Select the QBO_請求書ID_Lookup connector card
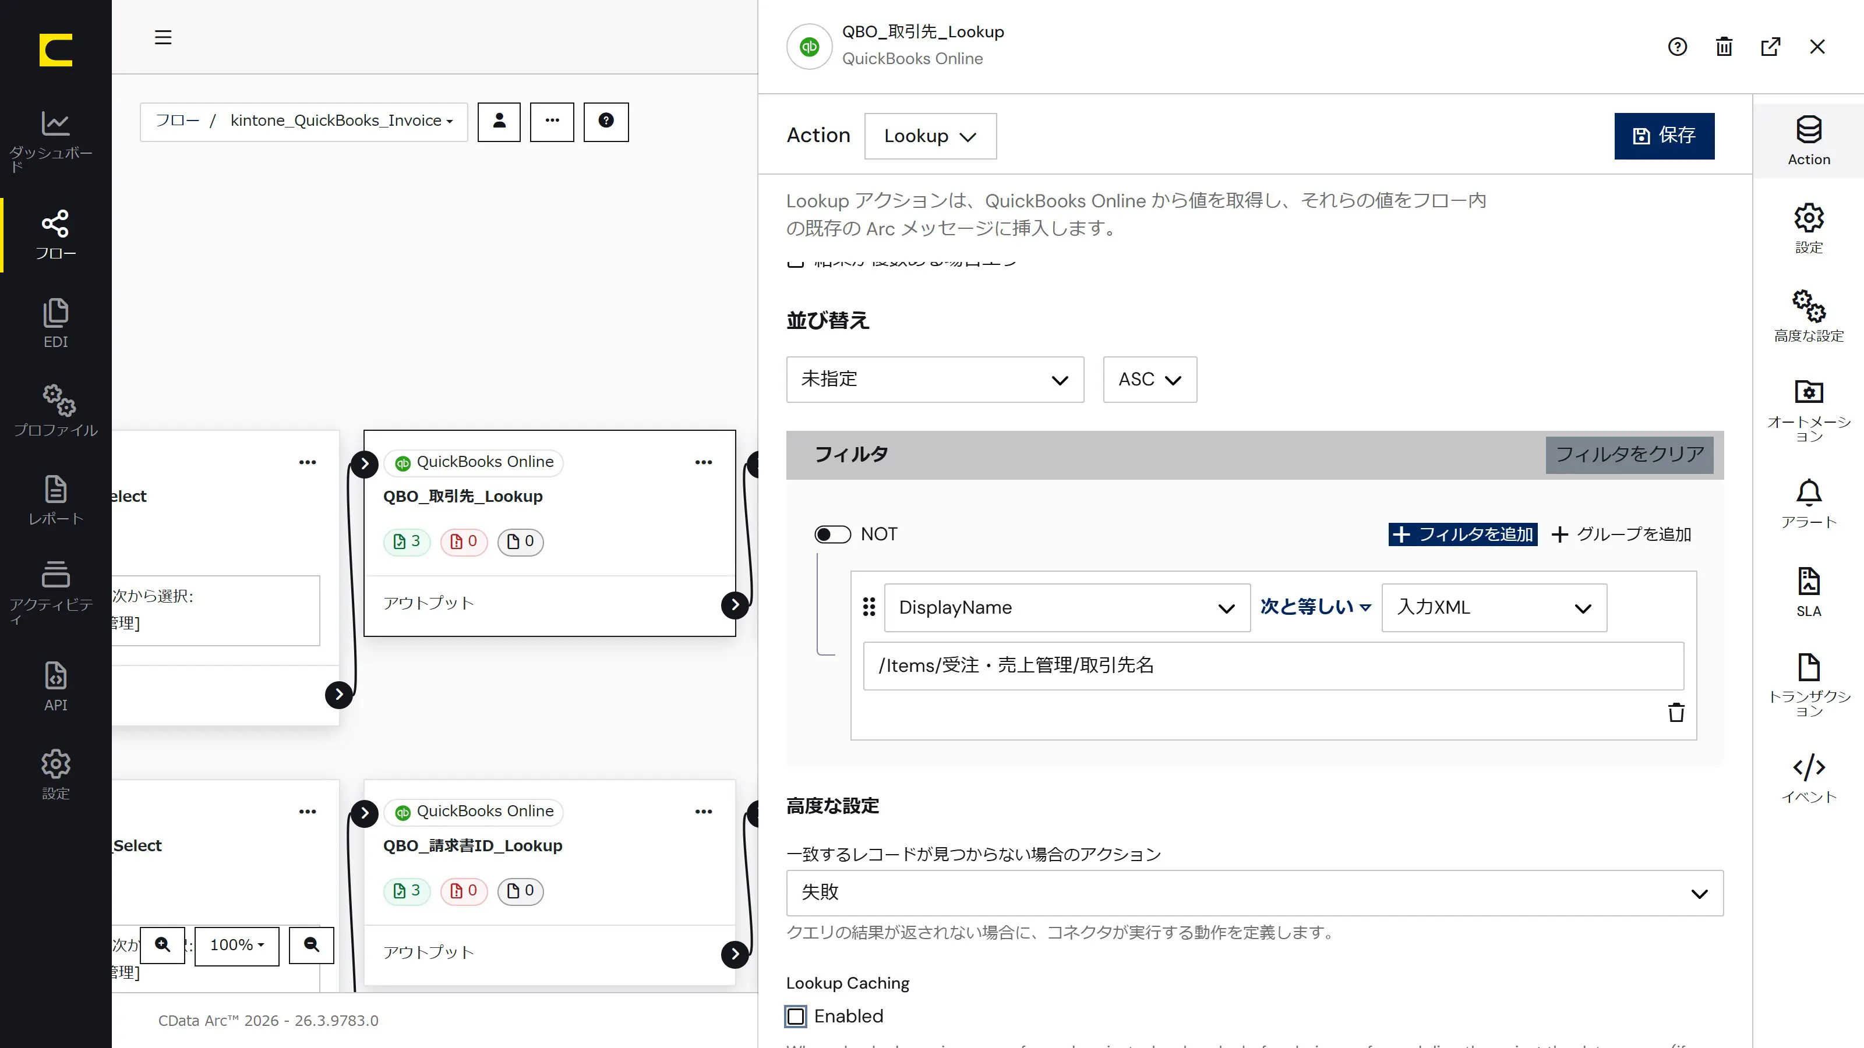This screenshot has height=1048, width=1864. [549, 881]
